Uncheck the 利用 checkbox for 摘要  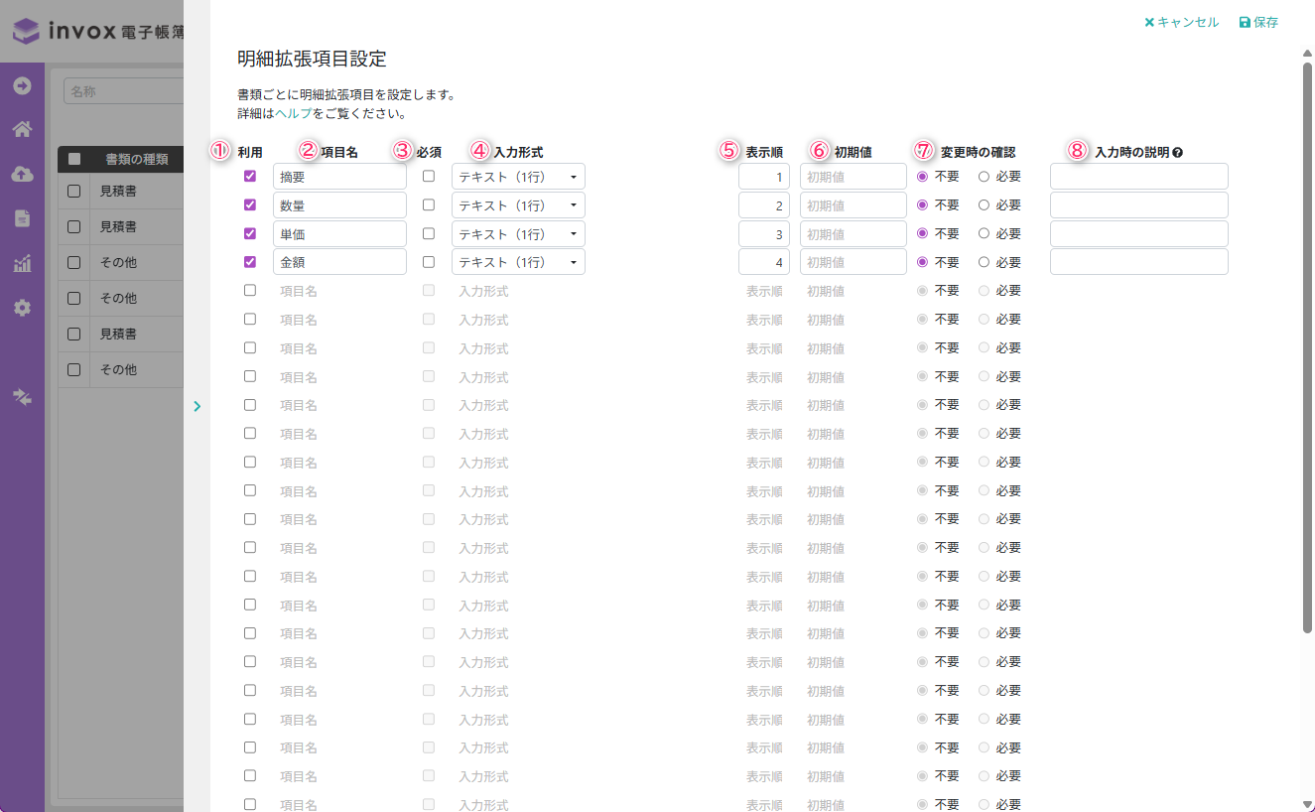250,177
